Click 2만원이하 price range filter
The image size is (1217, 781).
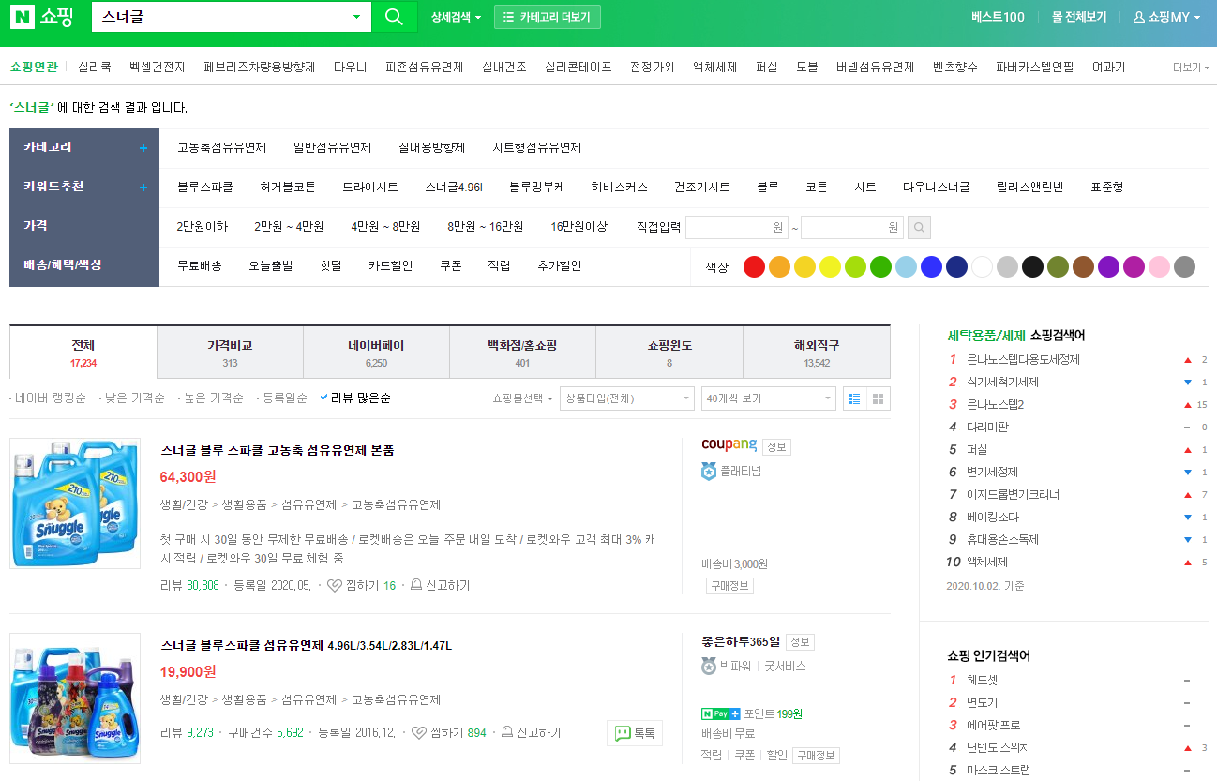(202, 227)
